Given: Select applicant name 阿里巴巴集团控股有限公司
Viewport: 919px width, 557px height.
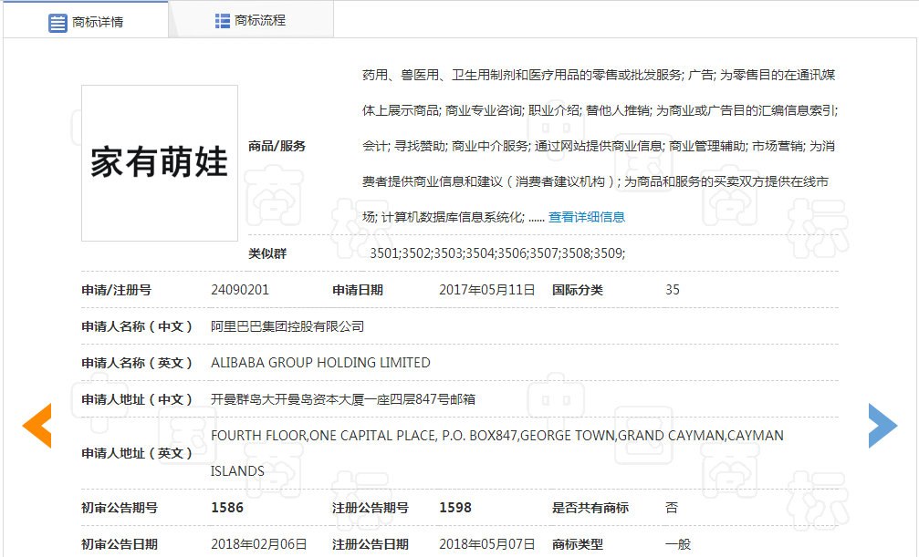Looking at the screenshot, I should (287, 326).
